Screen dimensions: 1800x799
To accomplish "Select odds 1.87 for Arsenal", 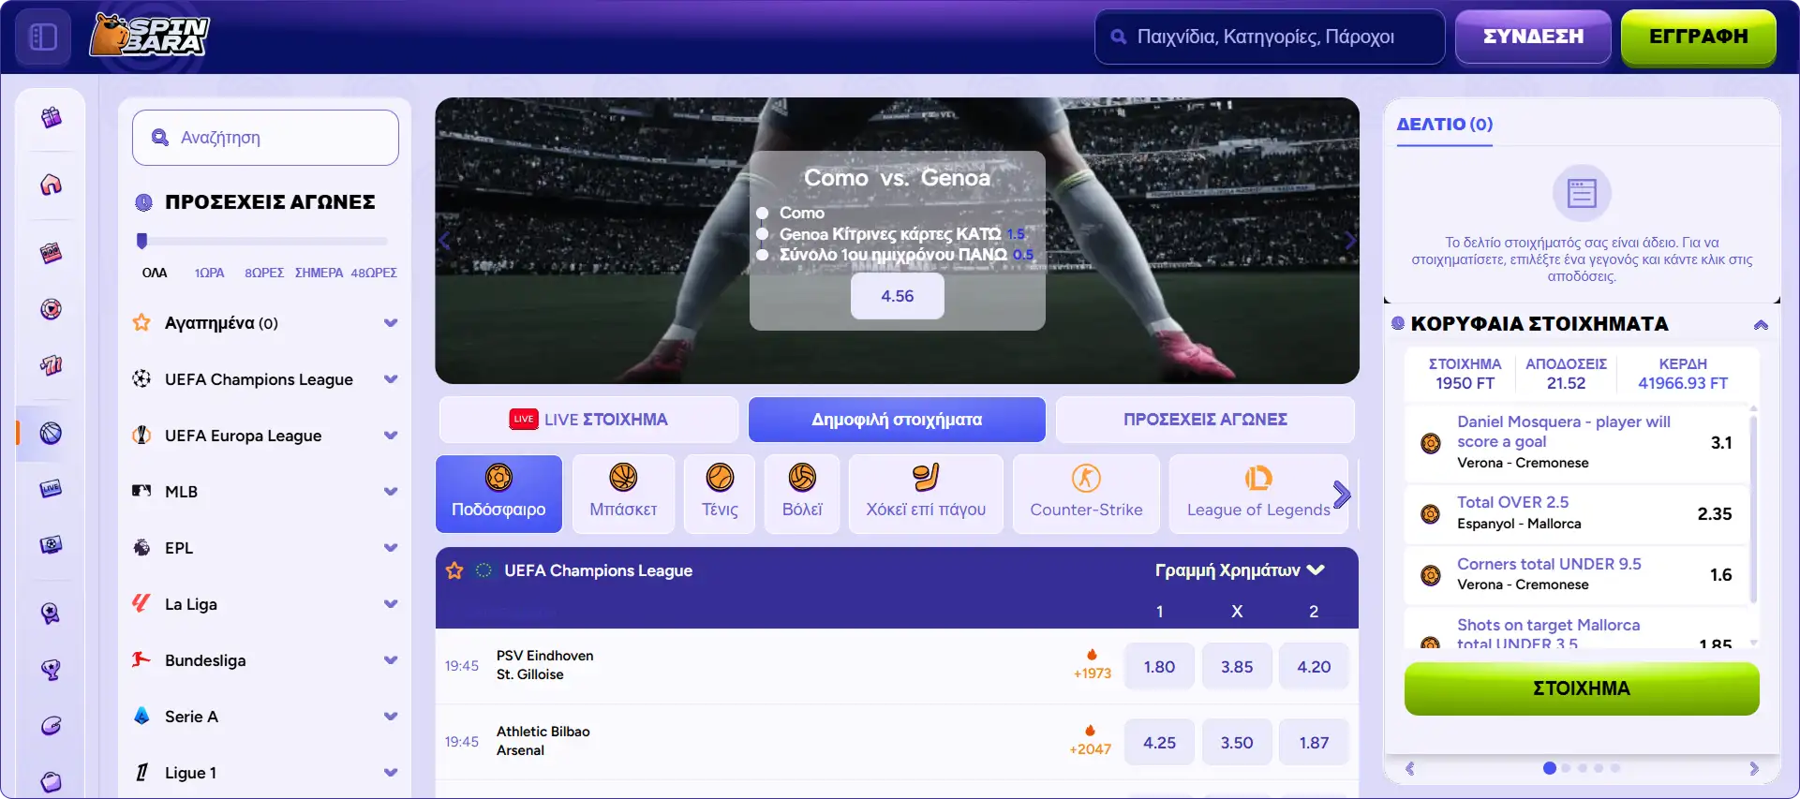I will tap(1314, 743).
